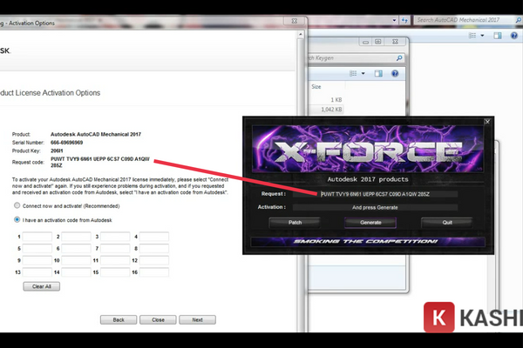Viewport: 523px width, 348px height.
Task: Click activation code box 11
Action: point(115,260)
